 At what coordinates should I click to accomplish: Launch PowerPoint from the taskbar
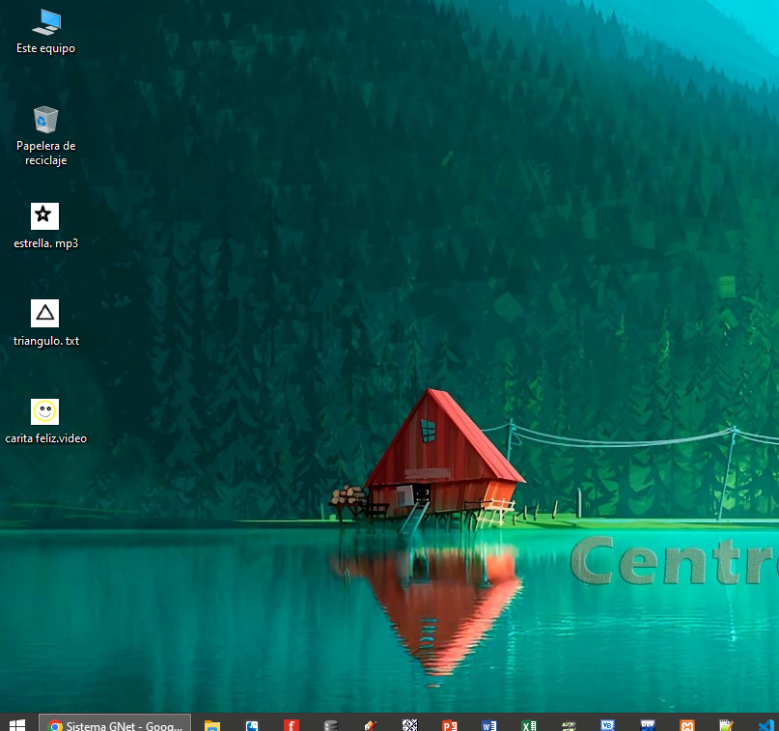coord(449,724)
